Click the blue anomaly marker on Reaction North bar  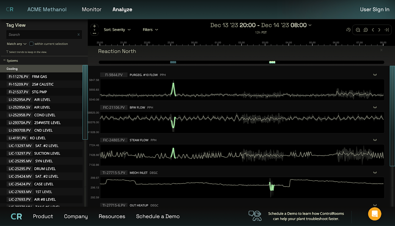(x=173, y=62)
